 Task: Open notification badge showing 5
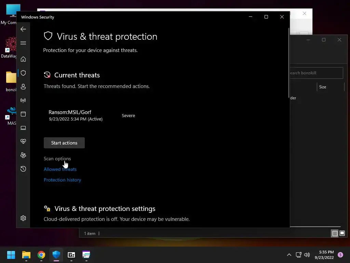click(x=340, y=255)
